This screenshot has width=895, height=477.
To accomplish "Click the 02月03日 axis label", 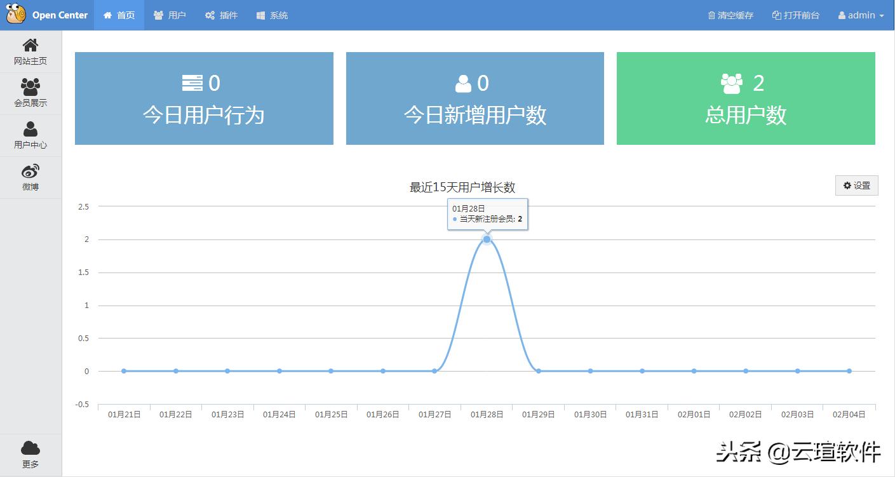I will pos(797,415).
